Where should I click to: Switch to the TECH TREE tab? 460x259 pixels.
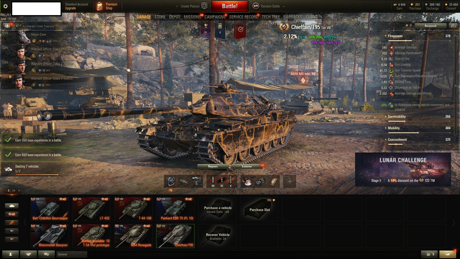coord(271,17)
